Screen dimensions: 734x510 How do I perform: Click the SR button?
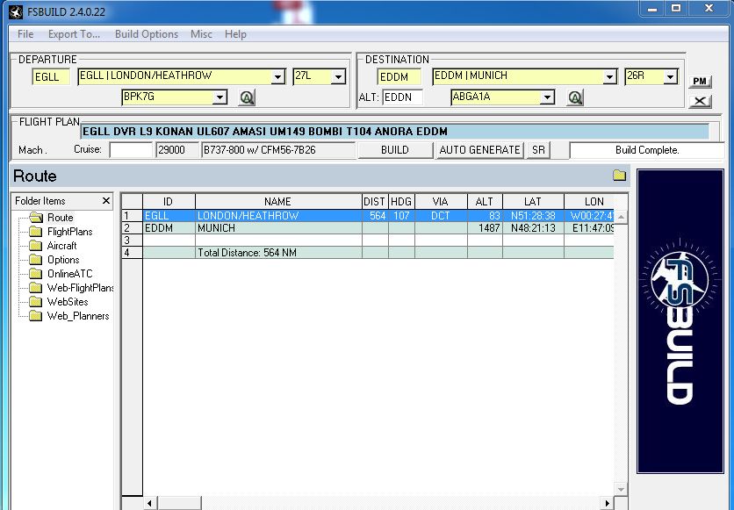click(x=538, y=150)
